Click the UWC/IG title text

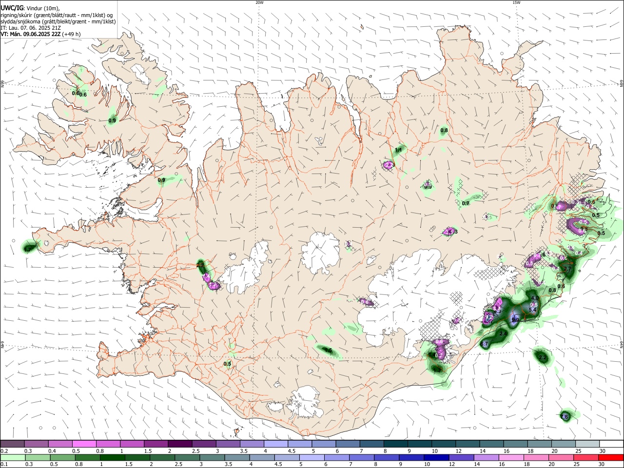[x=11, y=8]
